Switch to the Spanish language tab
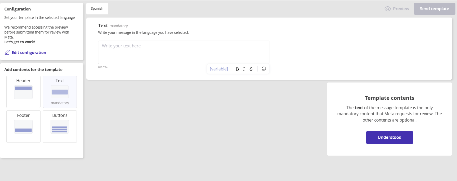Screen dimensions: 457x181 (x=97, y=9)
